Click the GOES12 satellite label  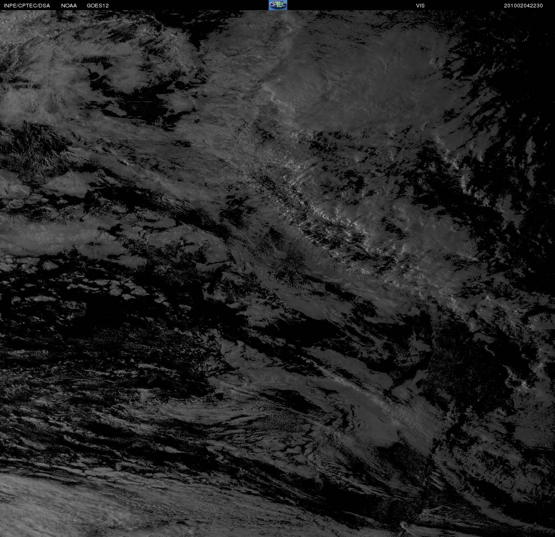[98, 6]
